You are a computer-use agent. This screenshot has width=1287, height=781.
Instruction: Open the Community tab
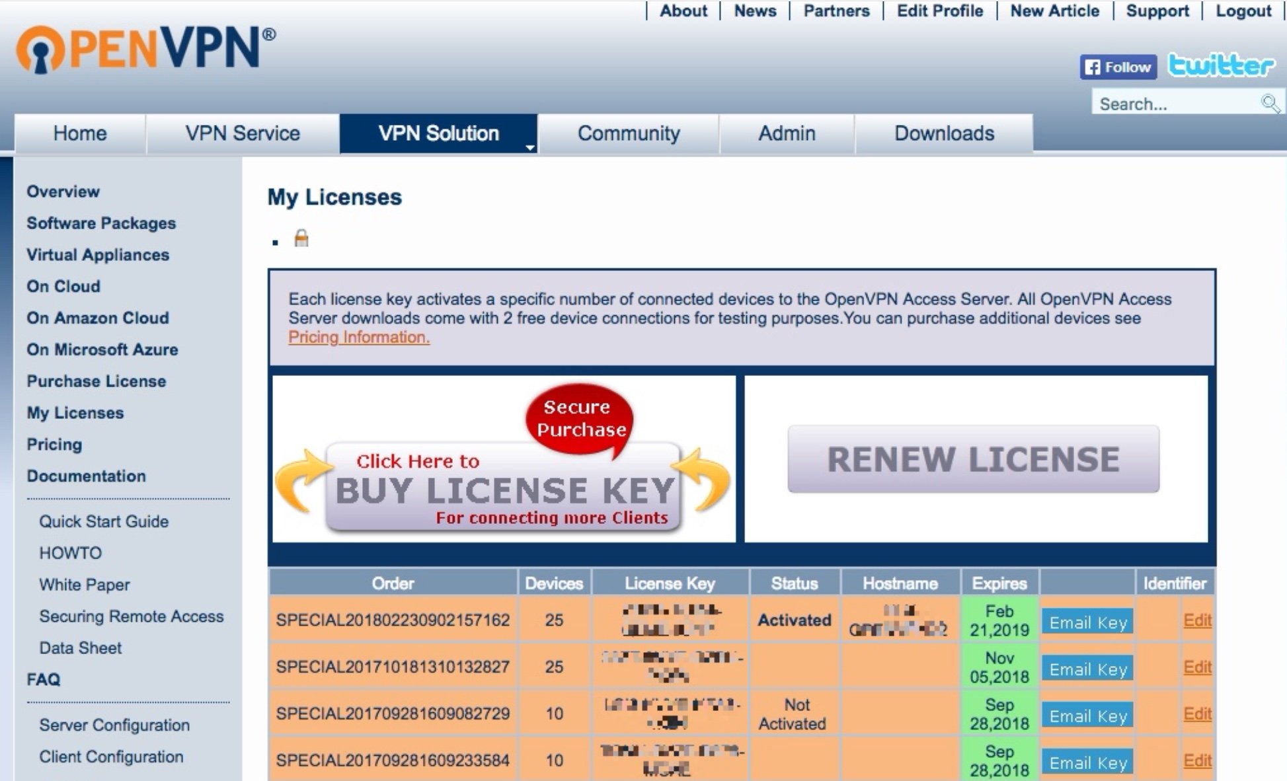[x=629, y=133]
